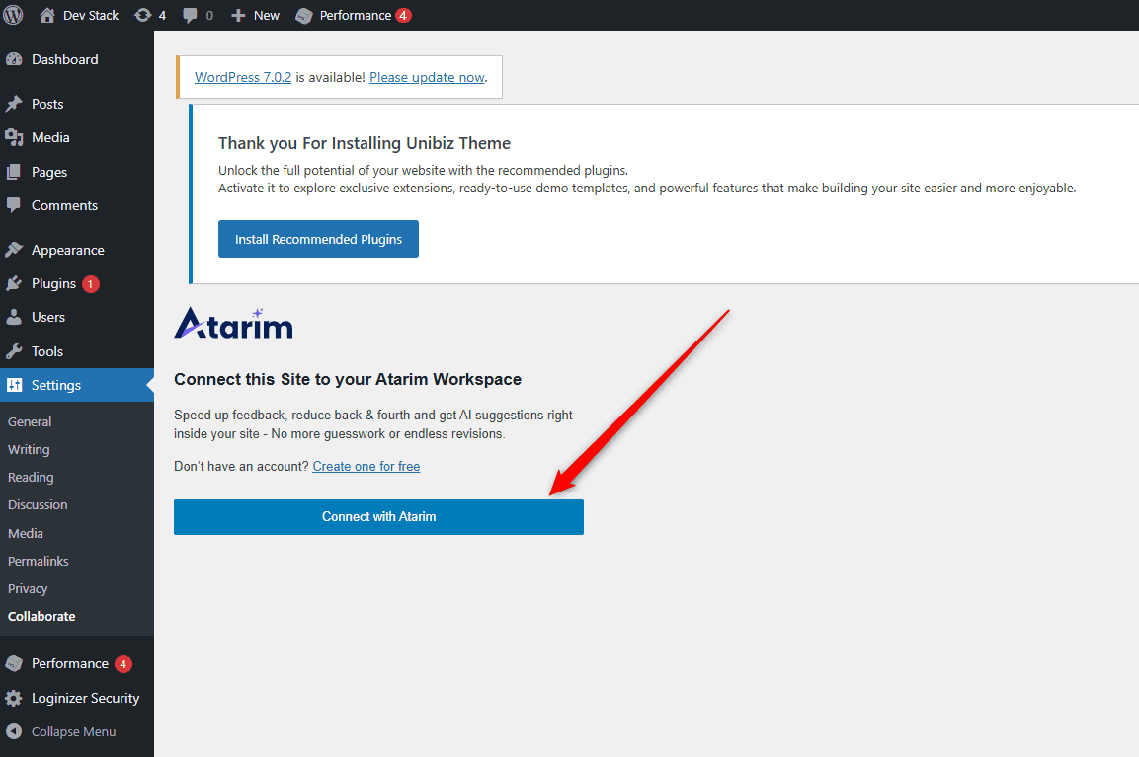The height and width of the screenshot is (757, 1139).
Task: Open Writing settings submenu
Action: pyautogui.click(x=29, y=449)
